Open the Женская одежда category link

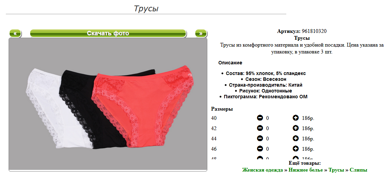coord(263,170)
